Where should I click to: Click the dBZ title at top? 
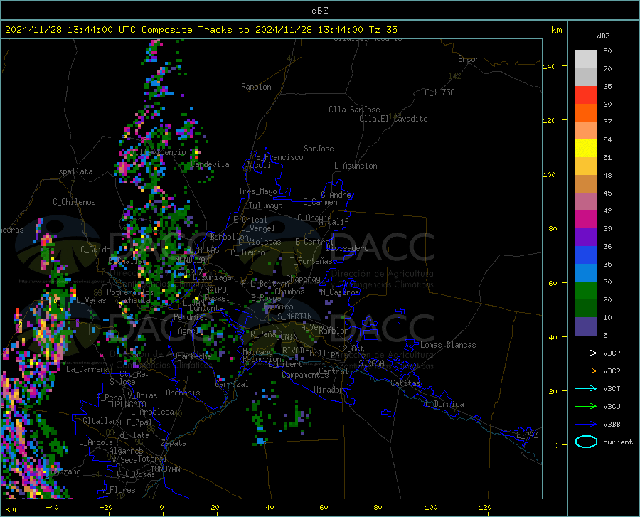click(x=319, y=11)
